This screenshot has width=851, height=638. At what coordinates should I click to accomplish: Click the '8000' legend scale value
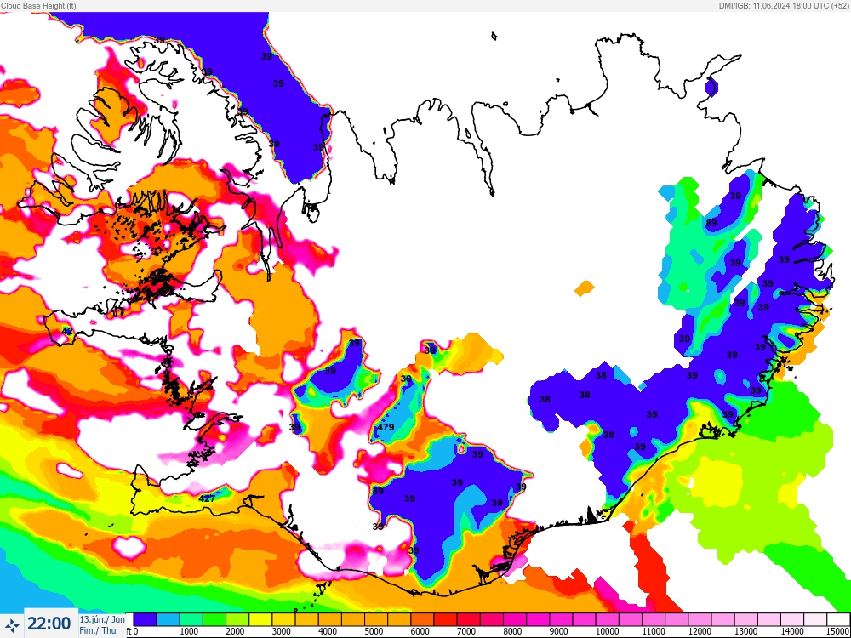[512, 631]
